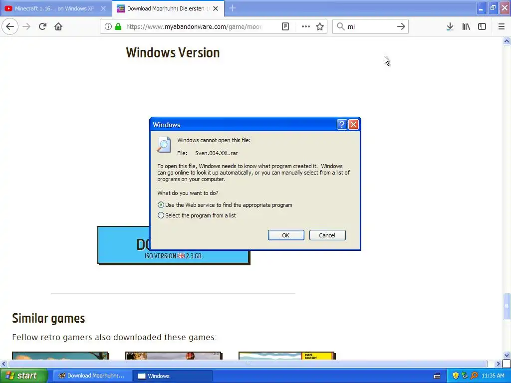
Task: Click the green padlock security icon
Action: pyautogui.click(x=118, y=26)
